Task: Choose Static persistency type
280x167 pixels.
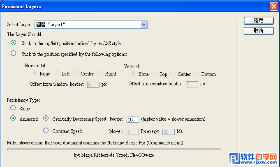Action: click(x=13, y=108)
